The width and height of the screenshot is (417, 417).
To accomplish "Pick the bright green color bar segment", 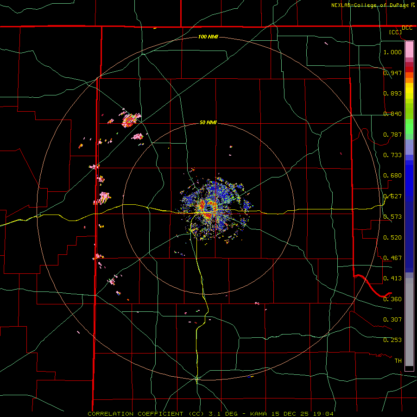I will tap(409, 126).
